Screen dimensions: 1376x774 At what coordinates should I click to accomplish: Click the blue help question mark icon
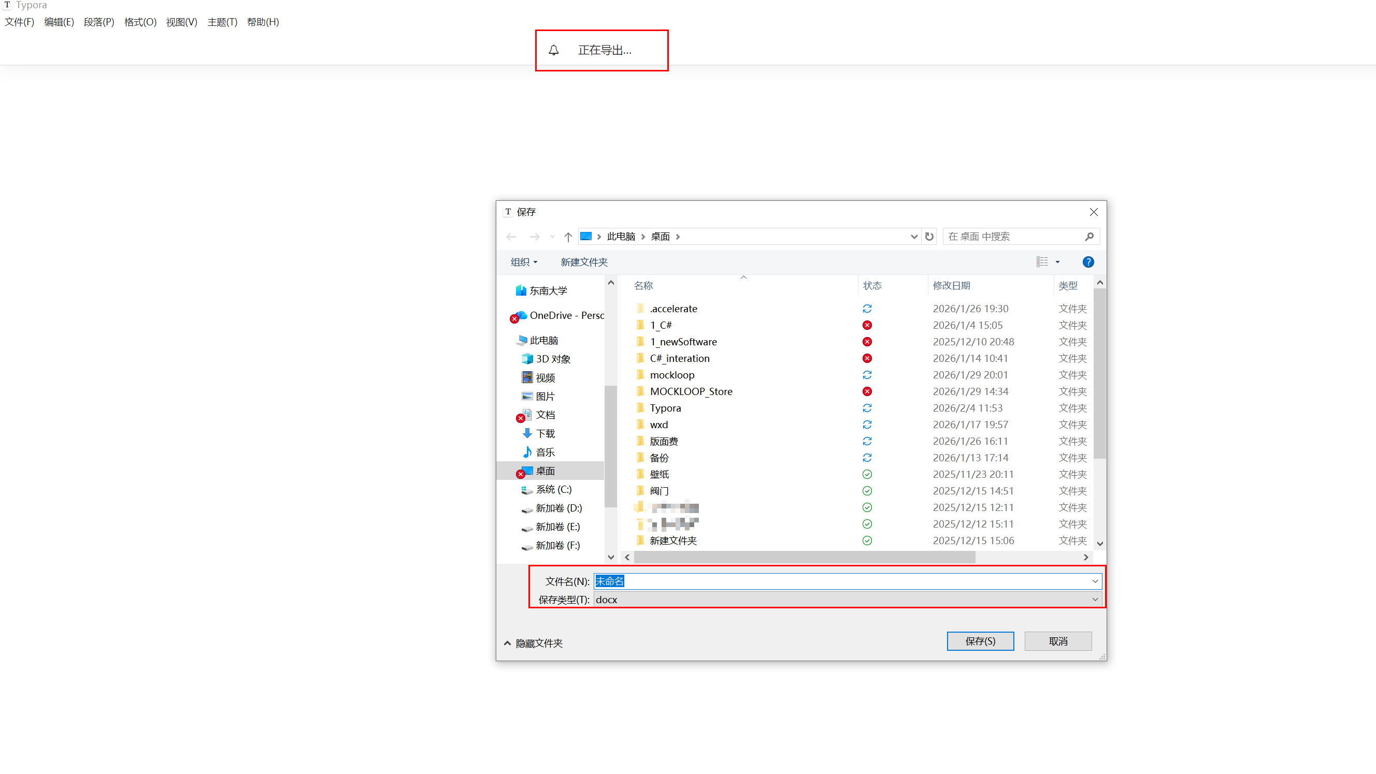pyautogui.click(x=1087, y=262)
